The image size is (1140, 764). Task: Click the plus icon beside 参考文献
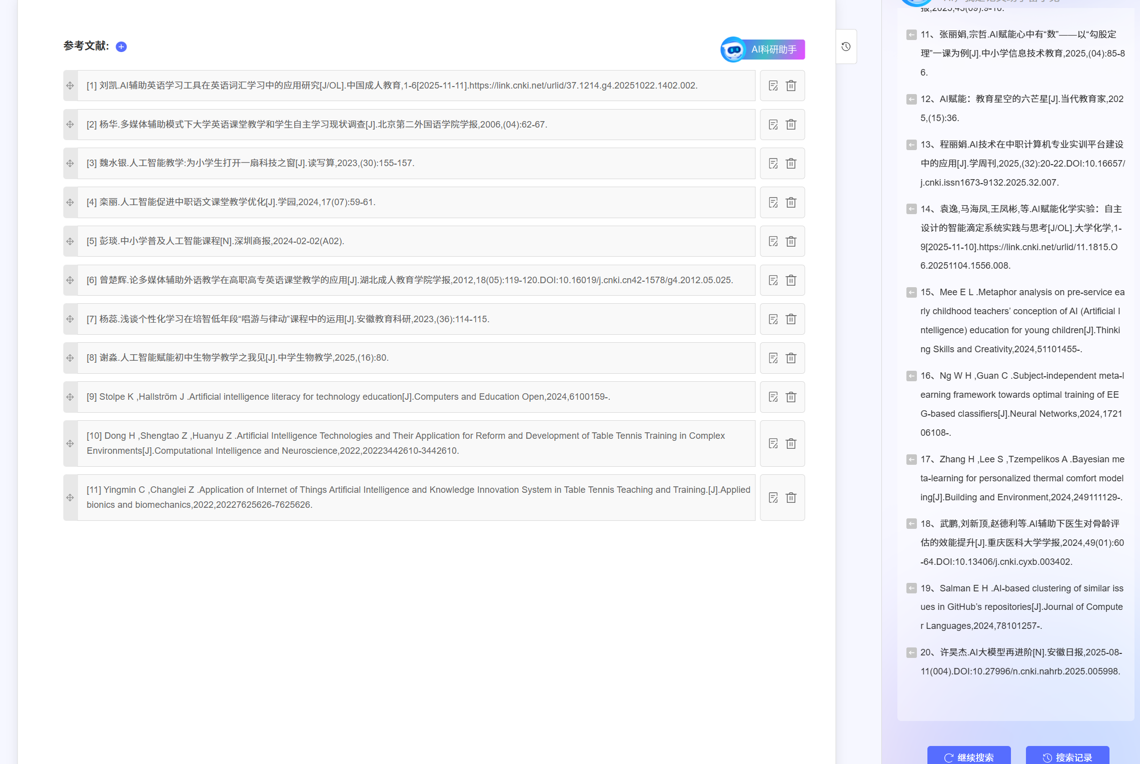click(121, 47)
